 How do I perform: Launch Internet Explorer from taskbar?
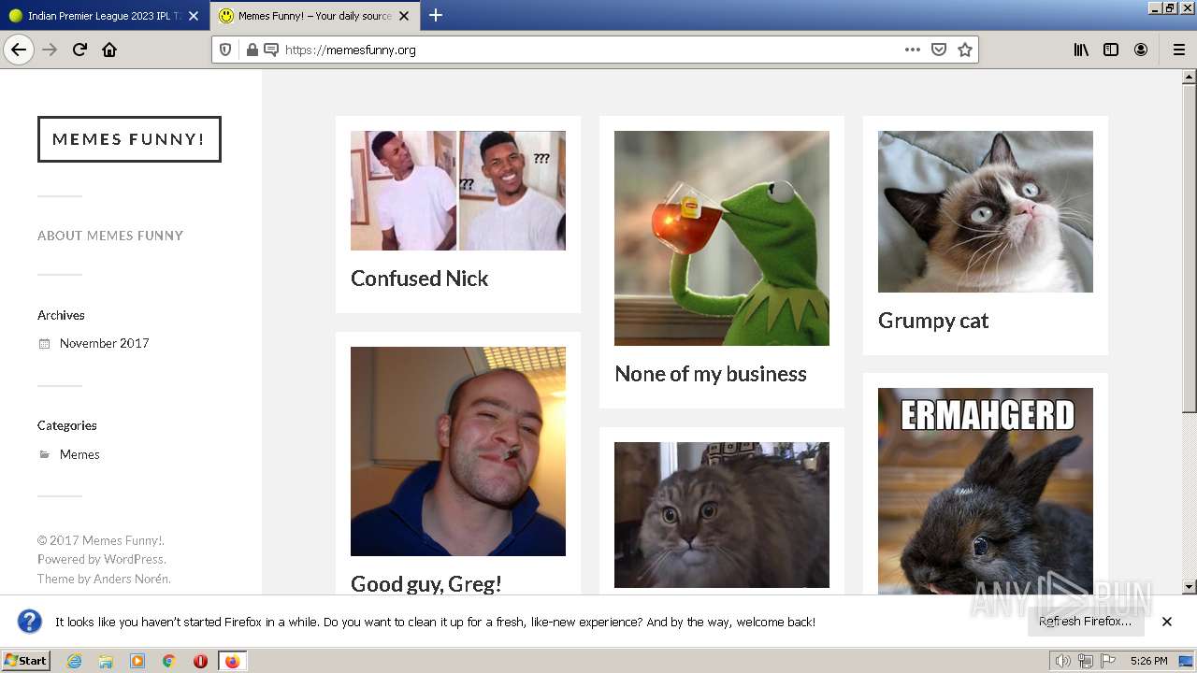pos(75,661)
